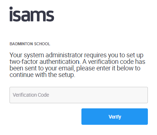Click the 'Verification Code' placeholder text
The width and height of the screenshot is (157, 135).
point(31,95)
